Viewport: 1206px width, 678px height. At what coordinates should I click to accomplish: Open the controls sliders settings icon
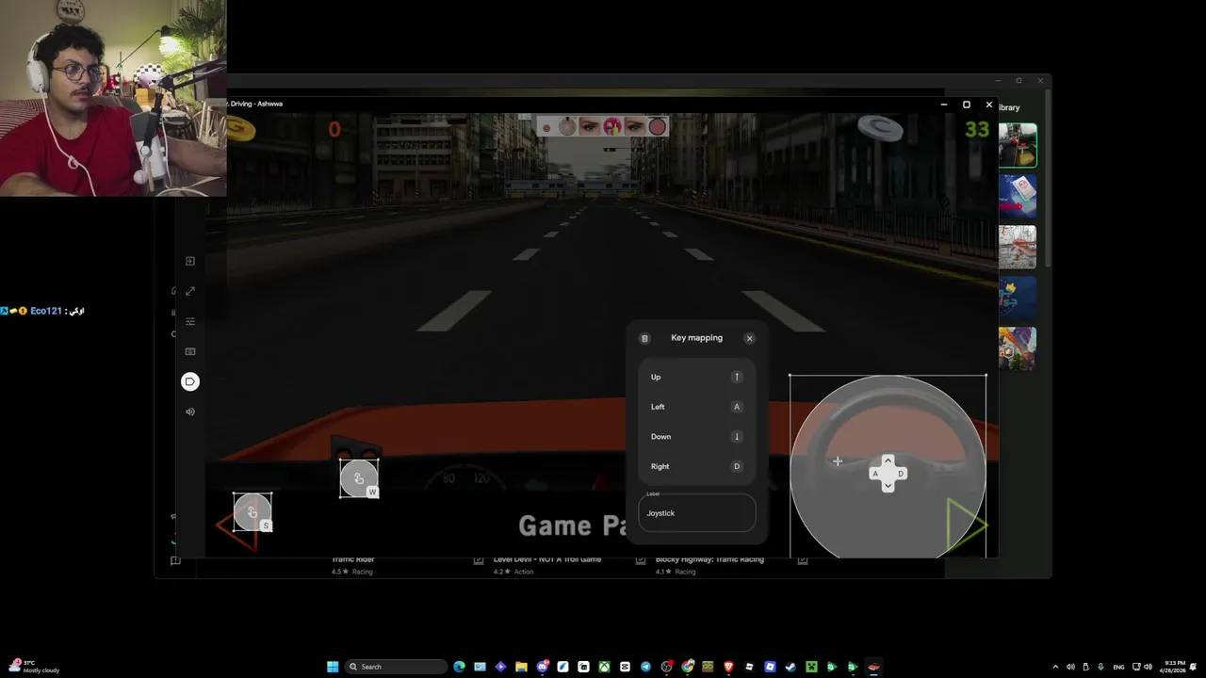pos(190,321)
